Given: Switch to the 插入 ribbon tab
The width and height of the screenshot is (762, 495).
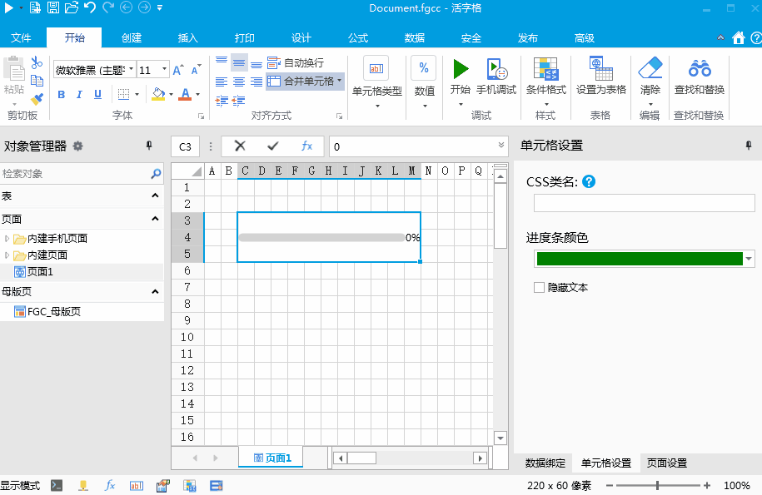Looking at the screenshot, I should [187, 38].
